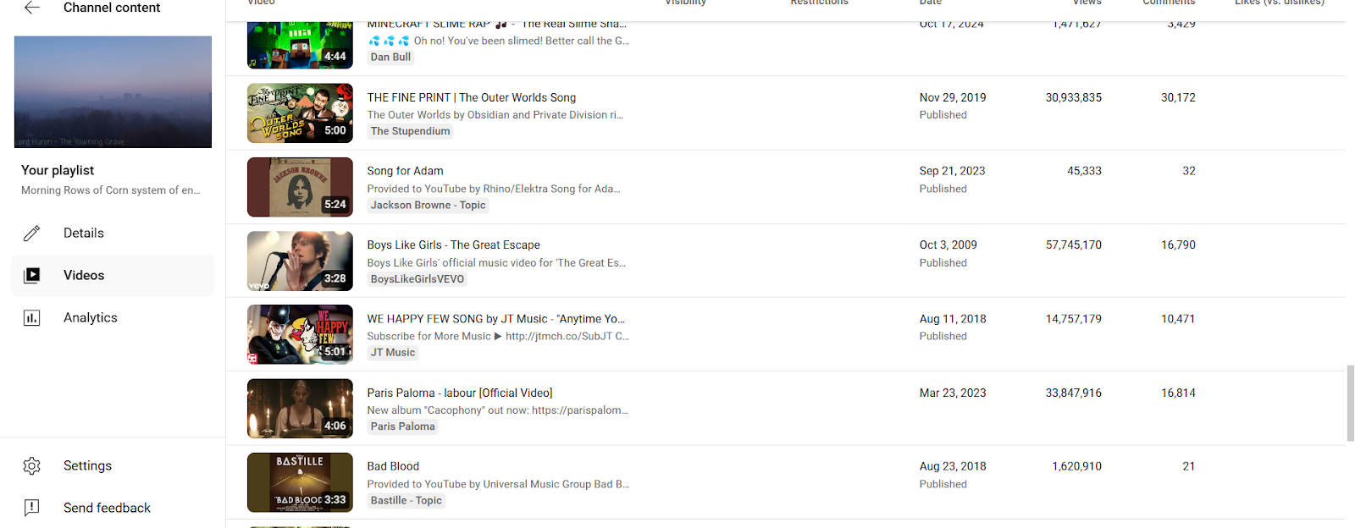Screen dimensions: 1355x528
Task: Click the Send feedback exclamation icon
Action: pyautogui.click(x=32, y=508)
